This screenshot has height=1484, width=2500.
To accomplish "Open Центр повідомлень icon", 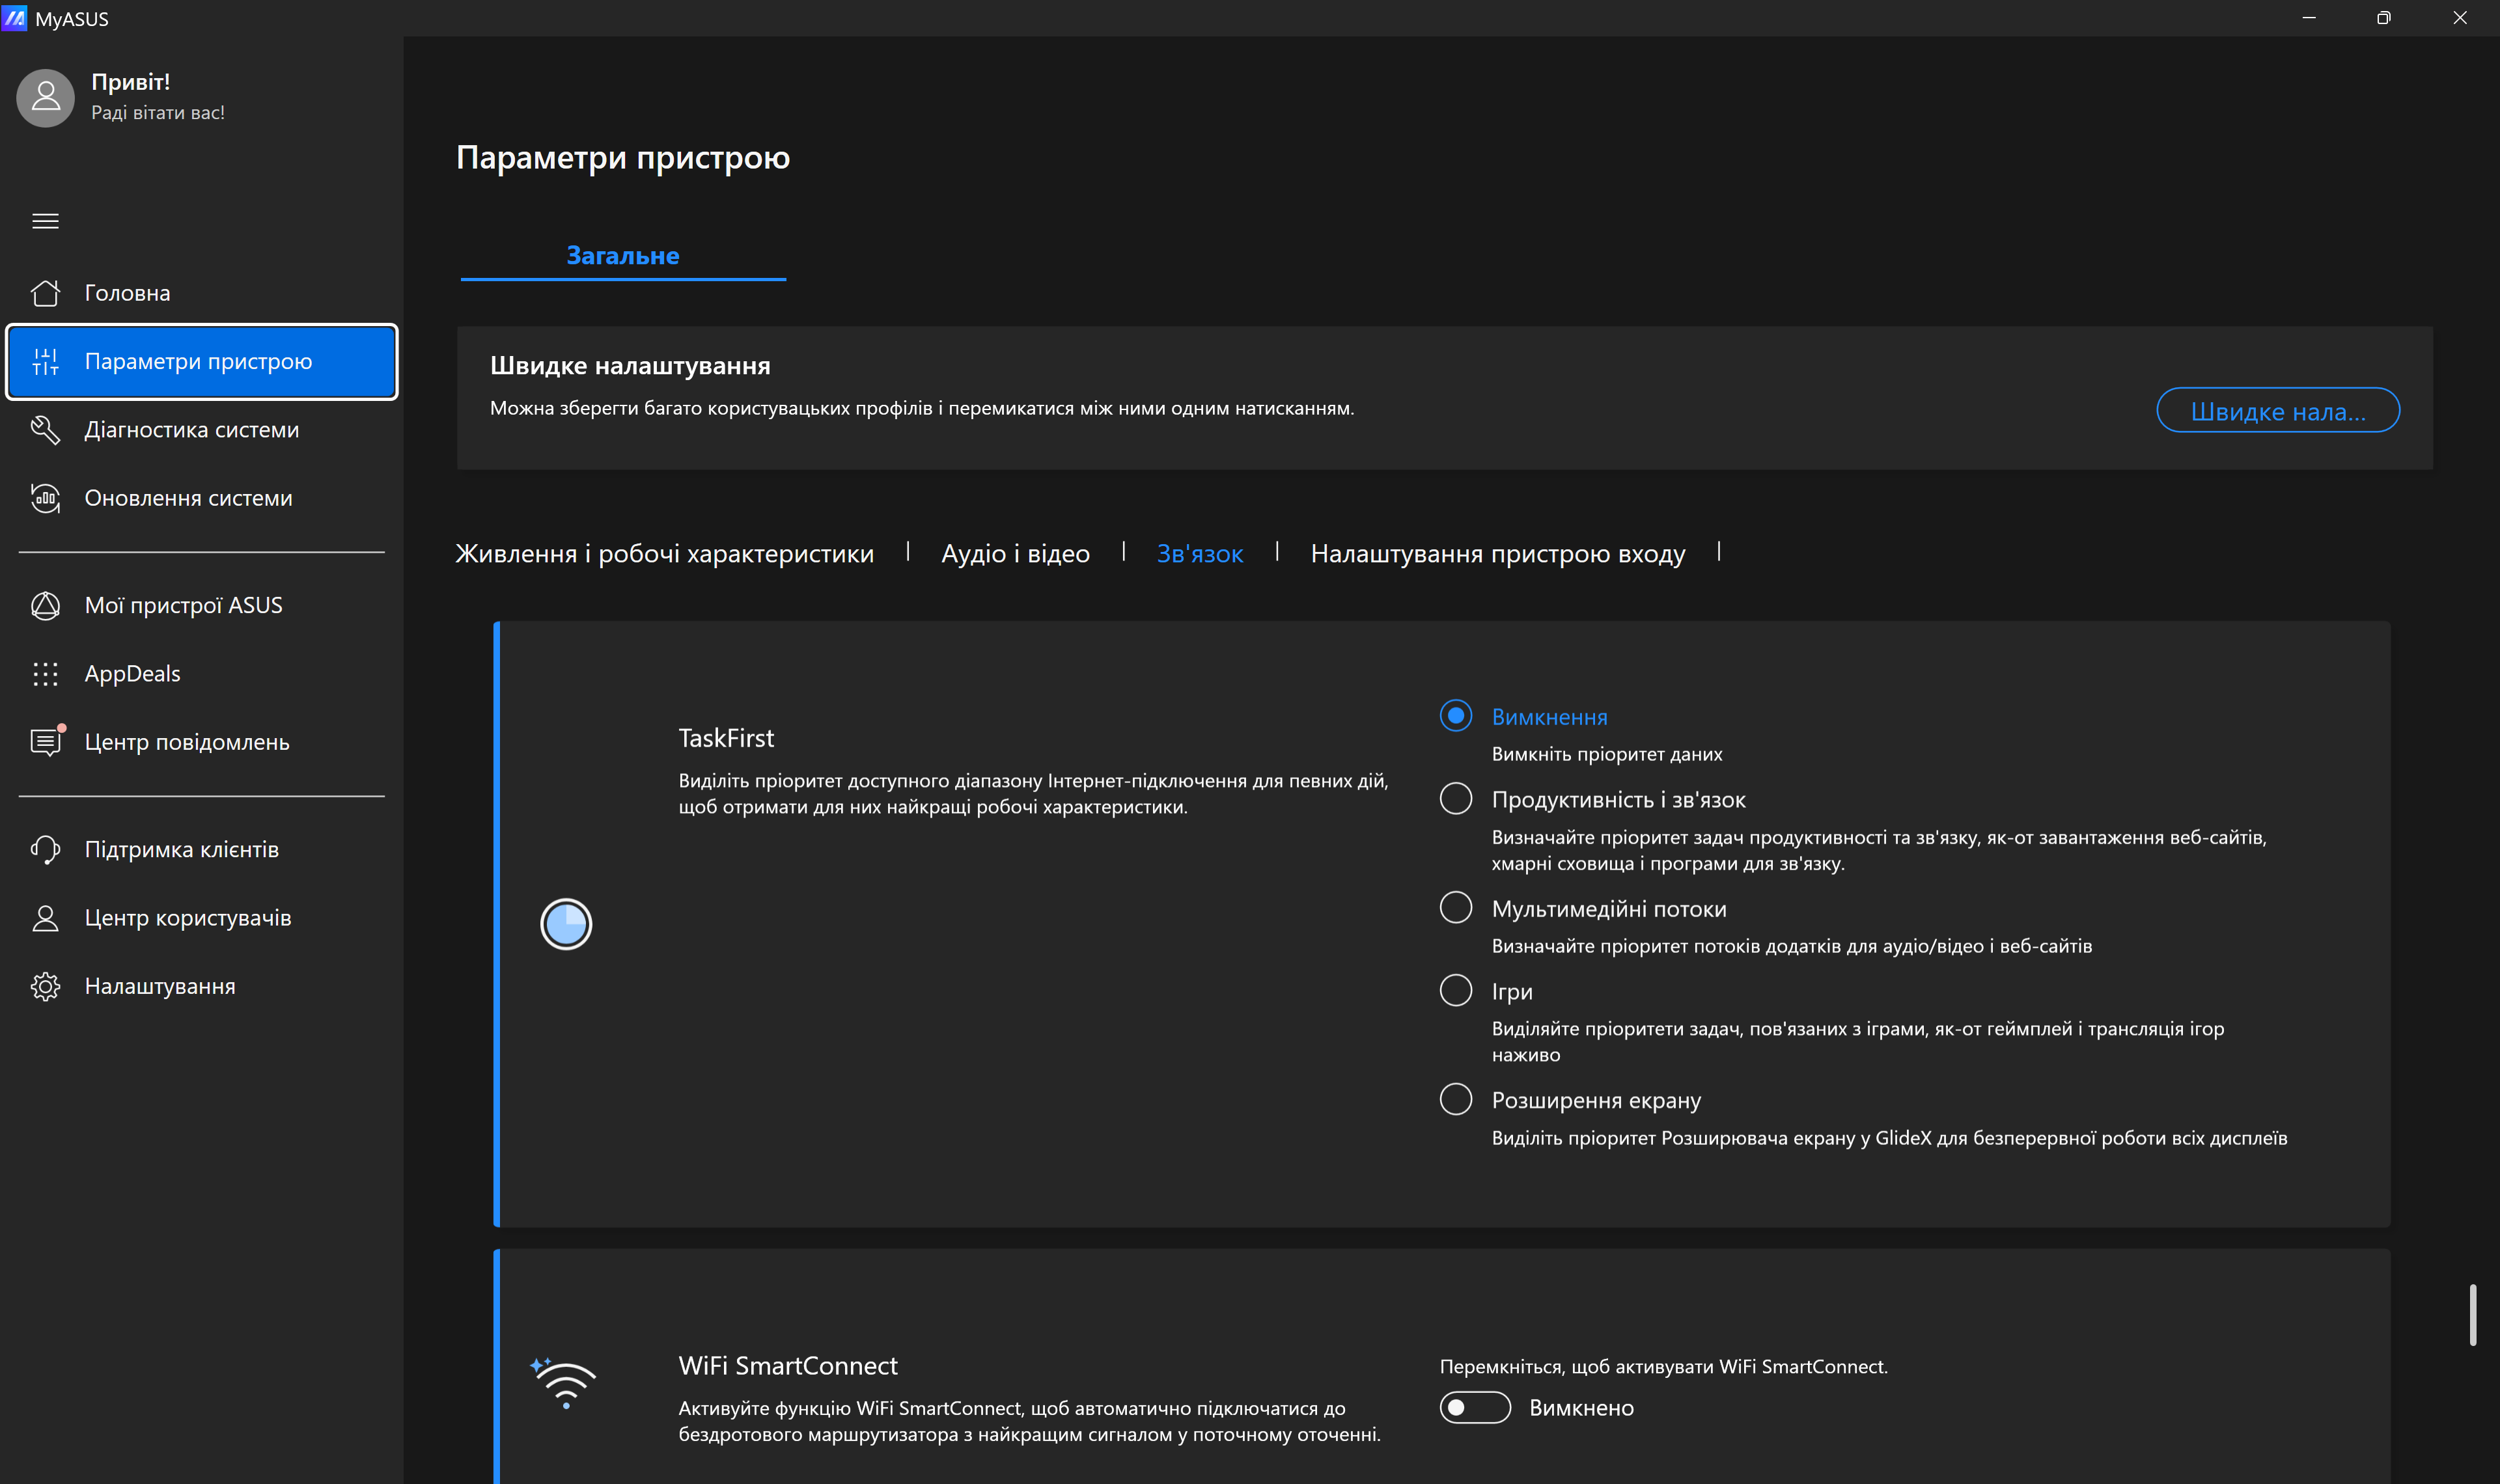I will pos(45,742).
